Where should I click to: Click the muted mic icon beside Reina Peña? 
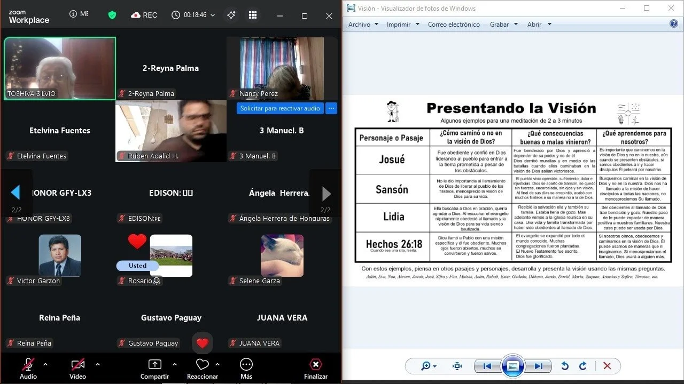click(11, 343)
